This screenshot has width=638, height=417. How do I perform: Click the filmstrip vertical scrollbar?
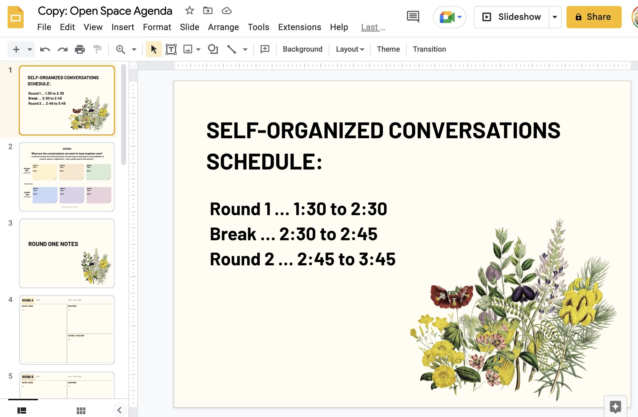(123, 115)
